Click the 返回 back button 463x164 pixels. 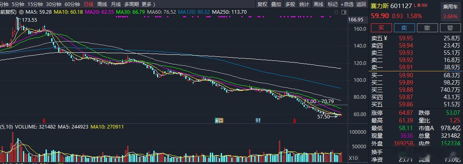click(361, 4)
